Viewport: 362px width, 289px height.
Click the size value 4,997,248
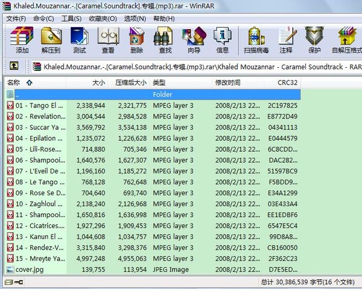pos(91,259)
